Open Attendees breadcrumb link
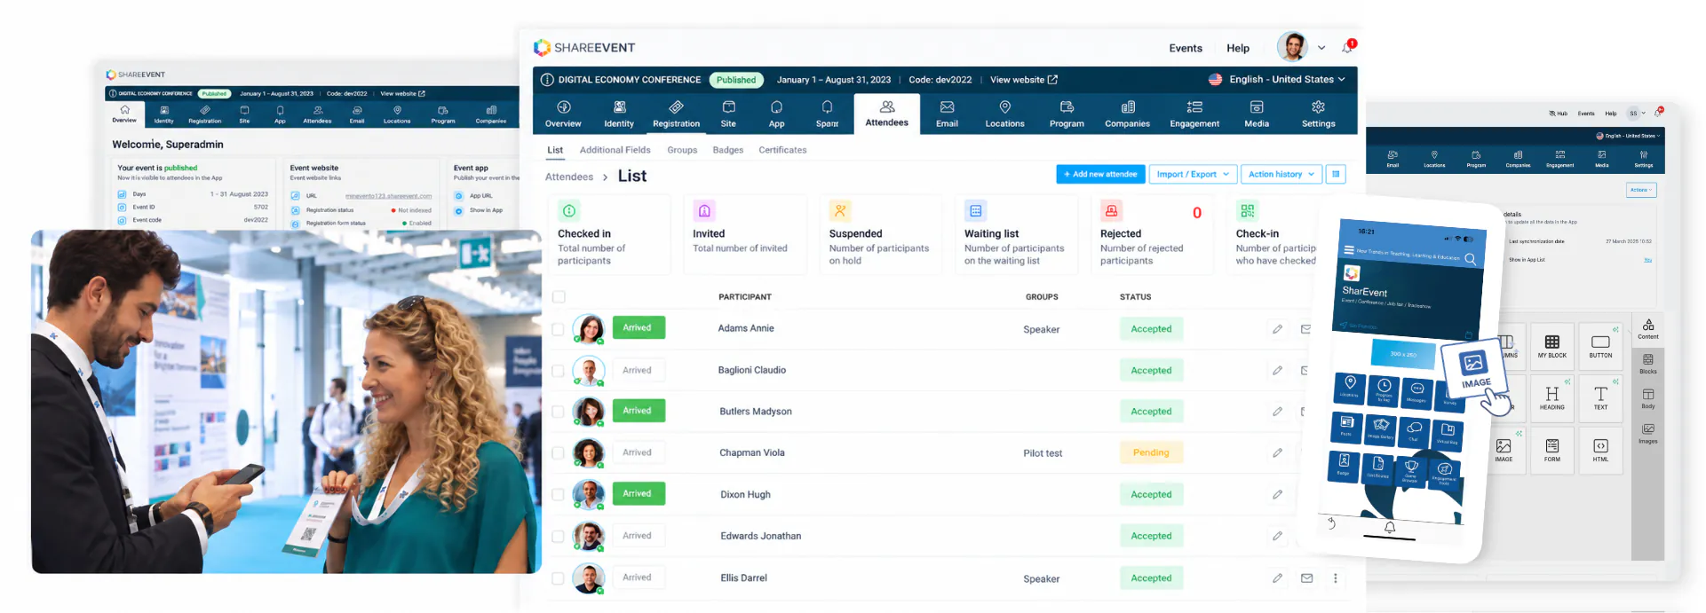 [x=569, y=177]
